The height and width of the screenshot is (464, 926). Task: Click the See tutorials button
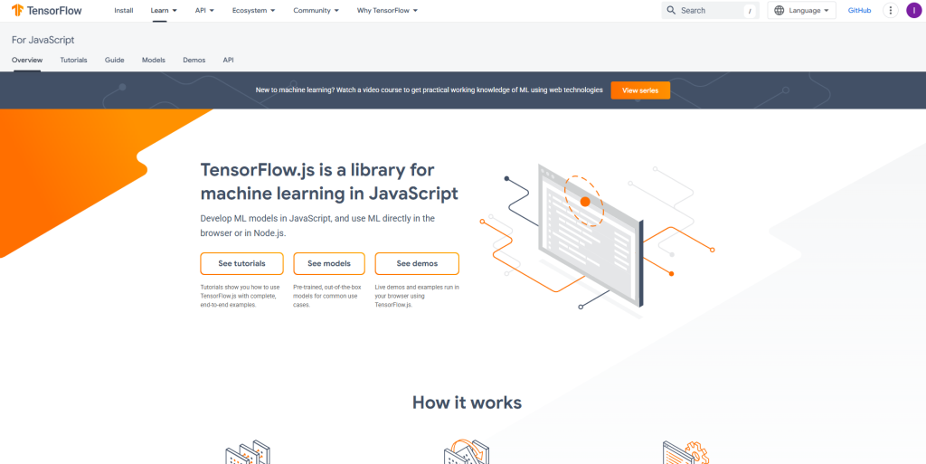tap(241, 263)
